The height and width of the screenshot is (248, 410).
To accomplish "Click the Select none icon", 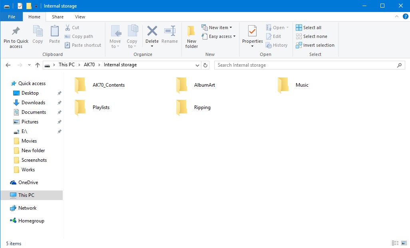I will [x=299, y=36].
